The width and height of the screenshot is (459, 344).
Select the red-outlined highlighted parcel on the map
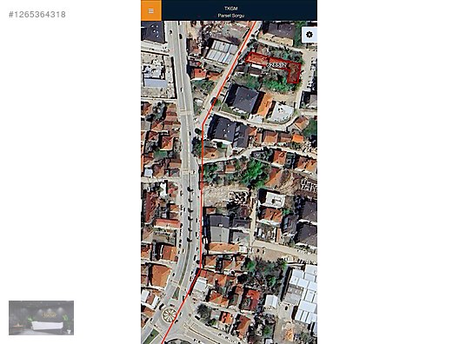274,66
